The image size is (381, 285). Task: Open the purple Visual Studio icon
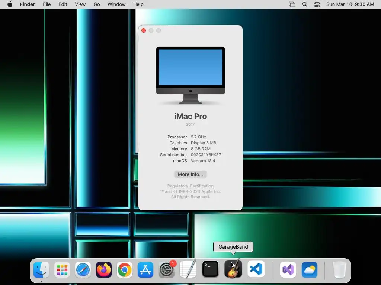point(288,269)
